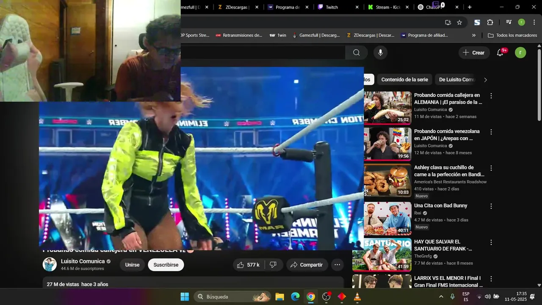The width and height of the screenshot is (542, 305).
Task: Switch to the ZDescargas browser tab
Action: (x=237, y=7)
